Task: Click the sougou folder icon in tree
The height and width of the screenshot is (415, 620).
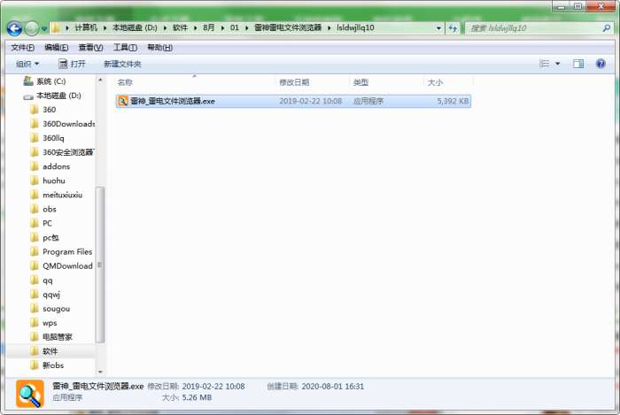Action: [x=35, y=309]
